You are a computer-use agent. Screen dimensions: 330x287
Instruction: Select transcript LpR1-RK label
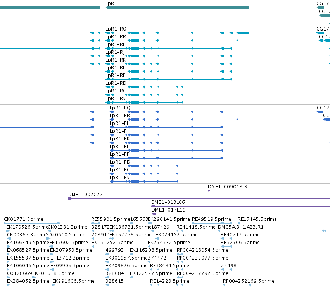coord(116,60)
